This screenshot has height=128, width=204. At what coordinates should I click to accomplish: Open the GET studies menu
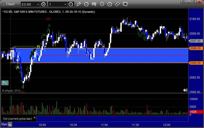click(94, 4)
